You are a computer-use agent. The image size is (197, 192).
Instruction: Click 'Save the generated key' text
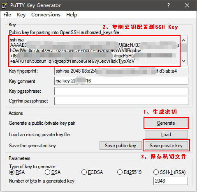click(32, 146)
